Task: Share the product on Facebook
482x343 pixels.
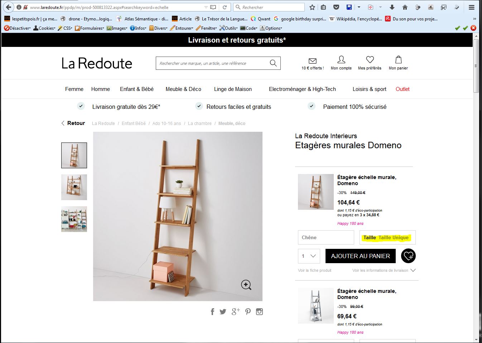Action: (212, 311)
